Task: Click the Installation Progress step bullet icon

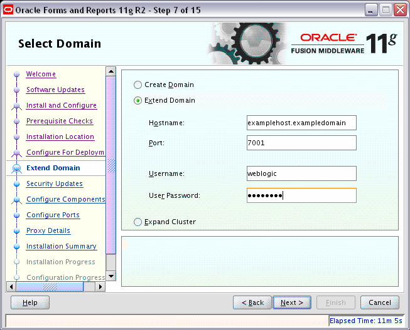Action: 17,262
